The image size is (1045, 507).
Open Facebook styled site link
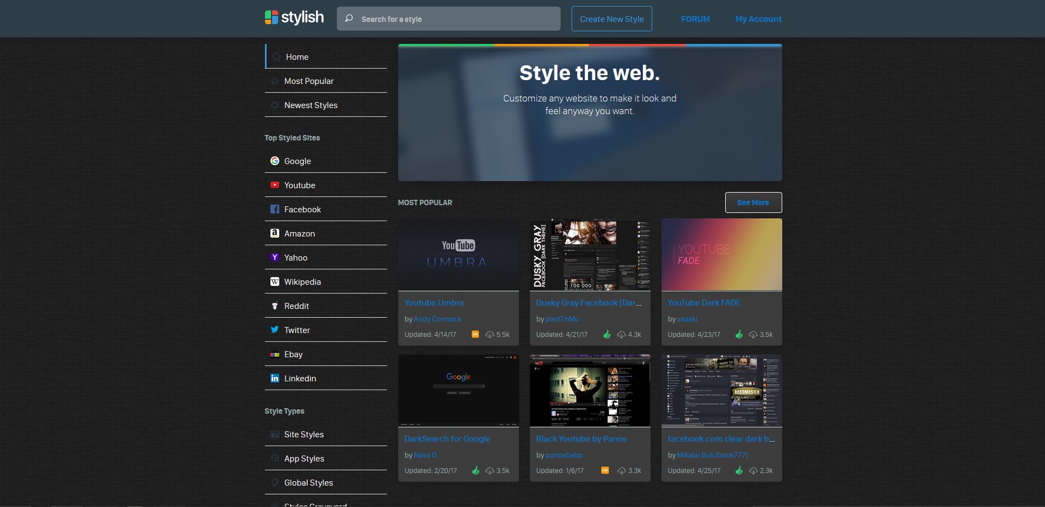click(326, 209)
